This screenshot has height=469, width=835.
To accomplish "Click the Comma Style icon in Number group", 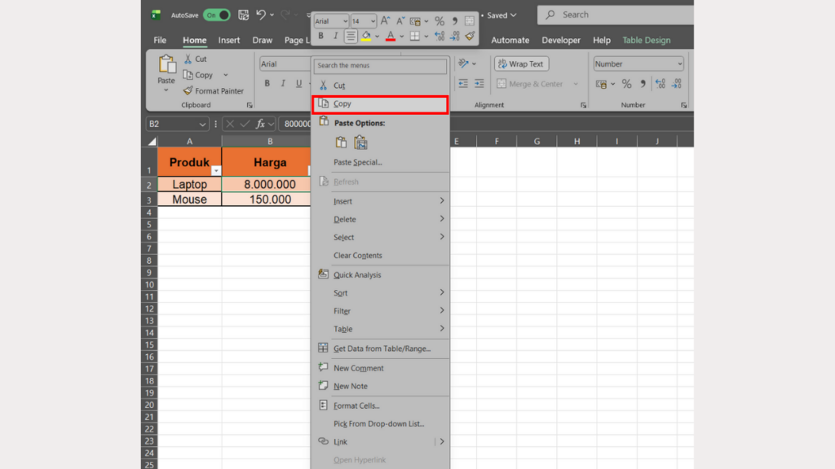I will coord(642,83).
